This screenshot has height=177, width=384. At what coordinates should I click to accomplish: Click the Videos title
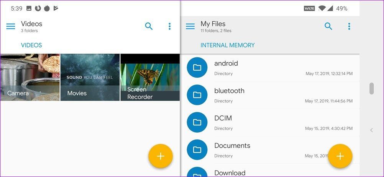tap(31, 24)
